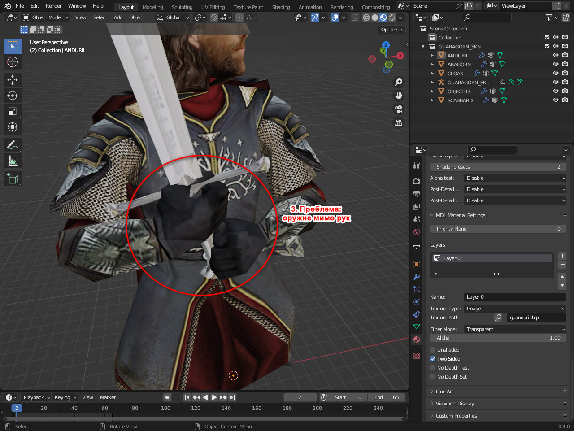The height and width of the screenshot is (431, 574).
Task: Select the Cursor tool in the left toolbar
Action: coord(13,62)
